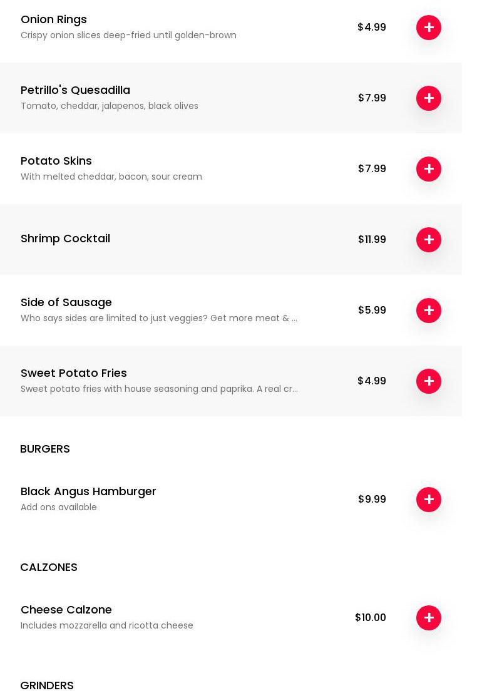
Task: Click the CALZONES section heading
Action: [49, 567]
